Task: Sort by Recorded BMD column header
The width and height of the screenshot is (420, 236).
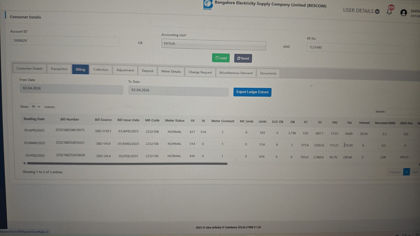Action: point(385,123)
